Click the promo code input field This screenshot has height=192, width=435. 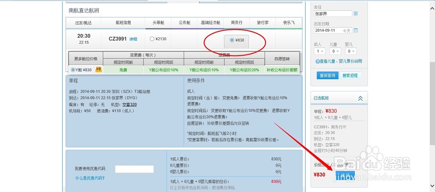pyautogui.click(x=134, y=169)
